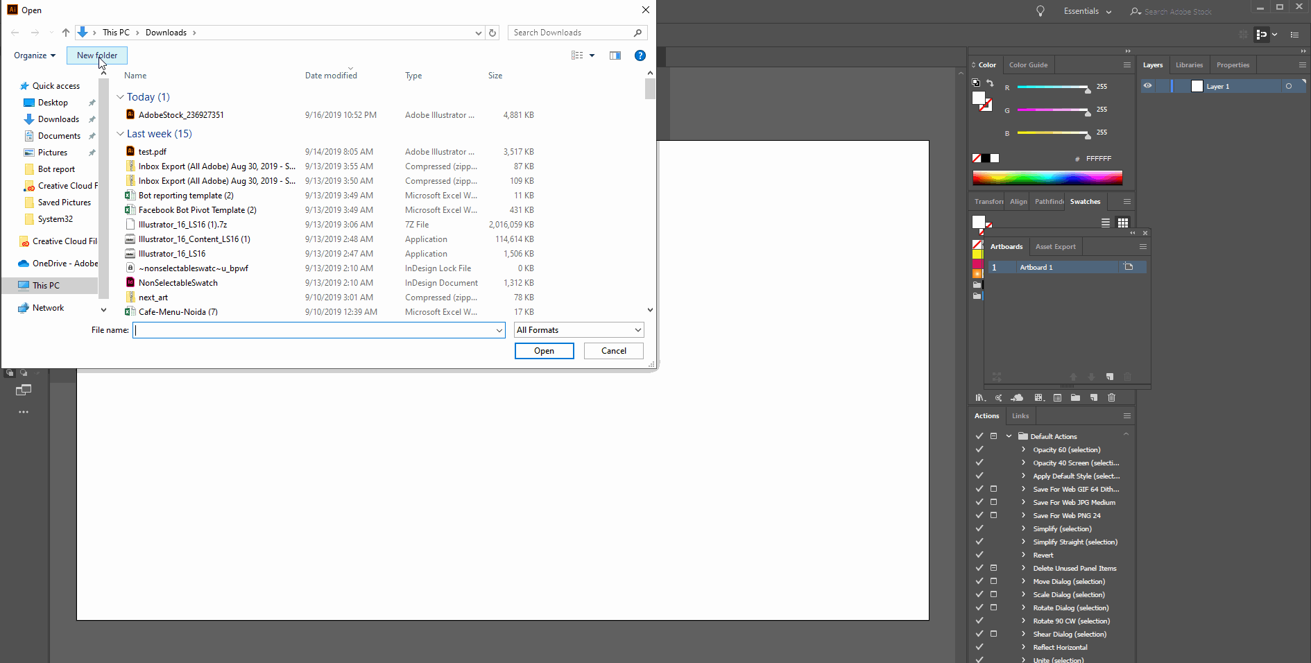Click the Discover lightbulb icon in Illustrator
This screenshot has height=663, width=1311.
coord(1040,11)
